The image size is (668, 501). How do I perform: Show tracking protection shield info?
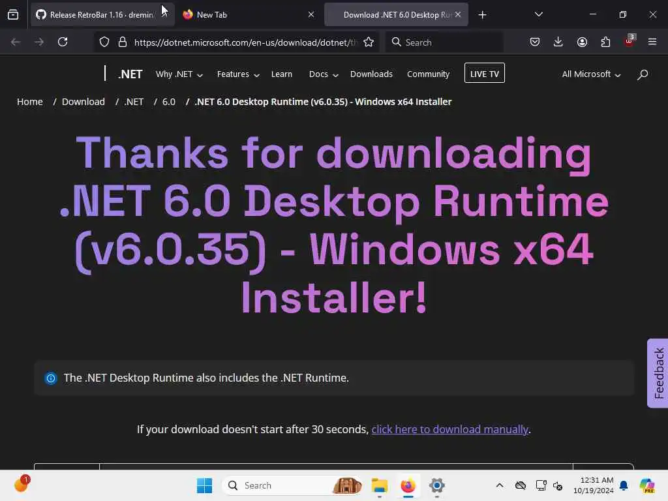coord(104,42)
